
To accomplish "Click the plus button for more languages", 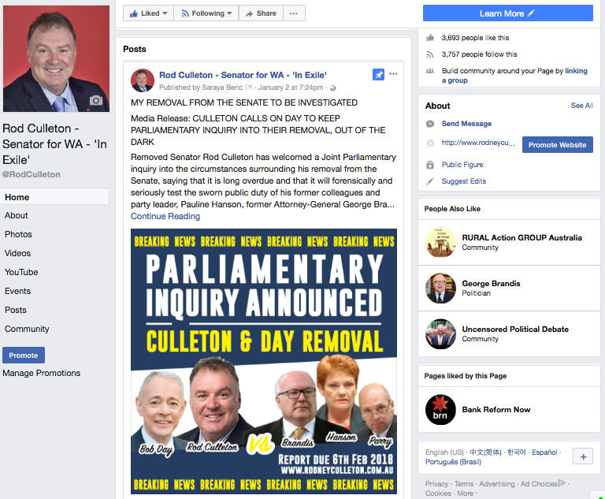I will coord(583,456).
